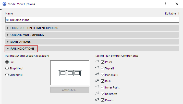This screenshot has height=104, width=183.
Task: Tick the Inner Posts checkbox
Action: (x=103, y=87)
